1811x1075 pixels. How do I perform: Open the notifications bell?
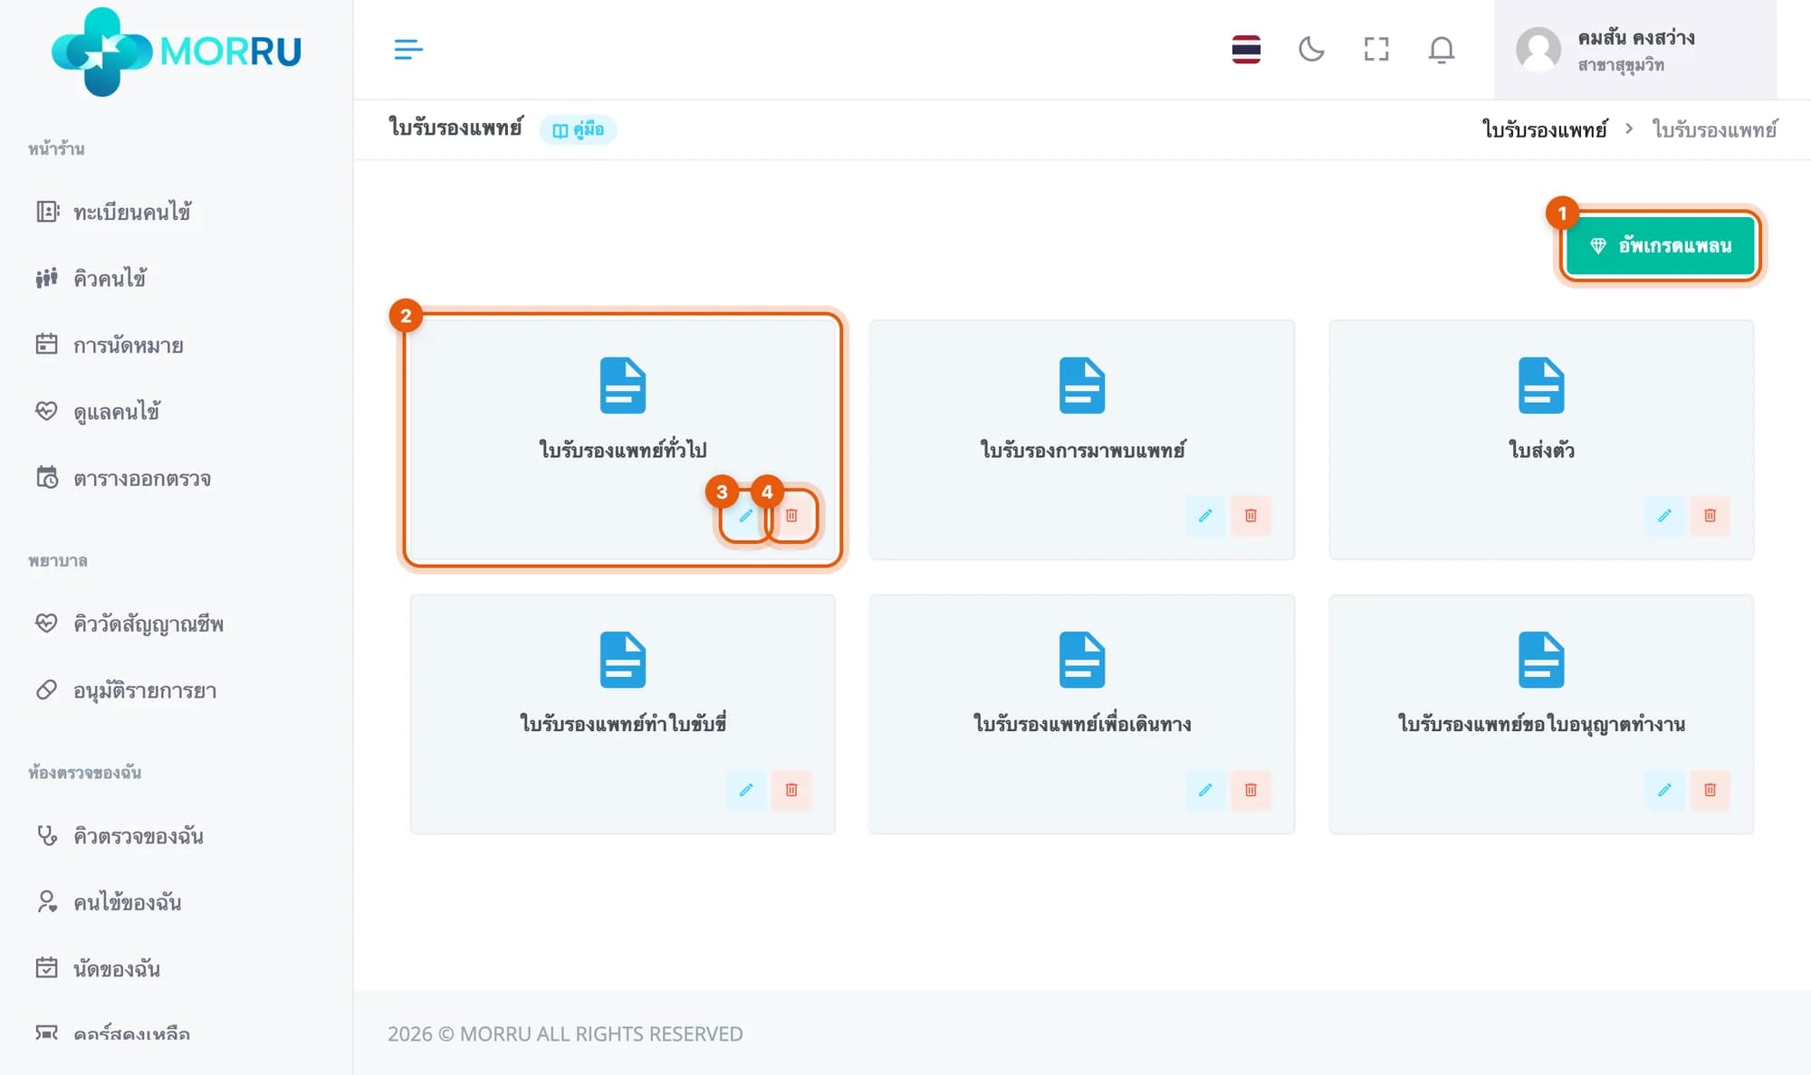1442,49
